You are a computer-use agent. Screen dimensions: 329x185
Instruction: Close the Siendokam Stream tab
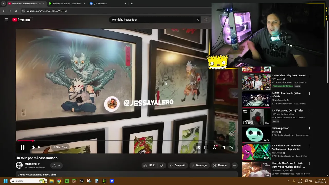pos(85,4)
